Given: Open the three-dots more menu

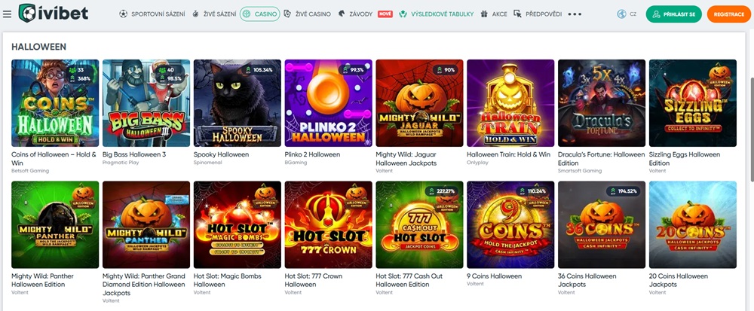Looking at the screenshot, I should click(x=575, y=14).
